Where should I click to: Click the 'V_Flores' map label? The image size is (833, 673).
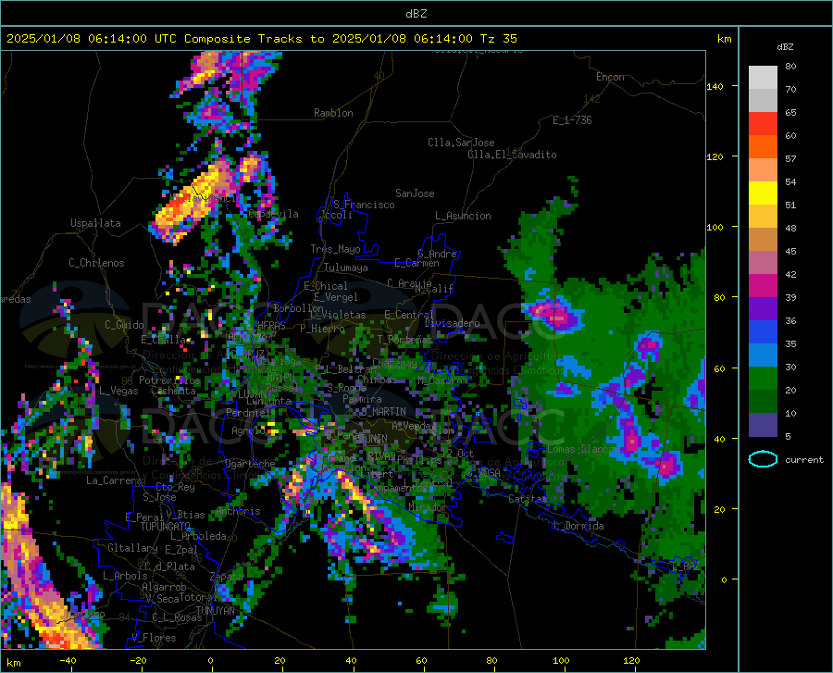pyautogui.click(x=154, y=638)
